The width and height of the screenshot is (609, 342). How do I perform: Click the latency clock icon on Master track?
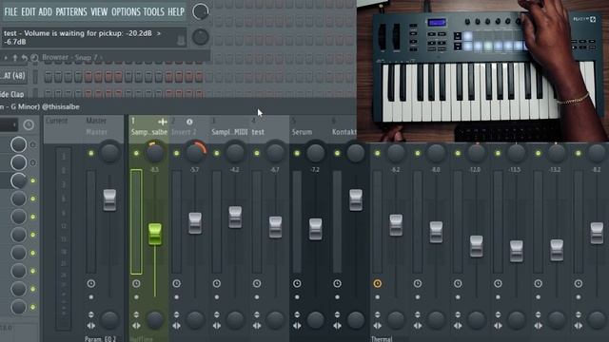coord(91,283)
